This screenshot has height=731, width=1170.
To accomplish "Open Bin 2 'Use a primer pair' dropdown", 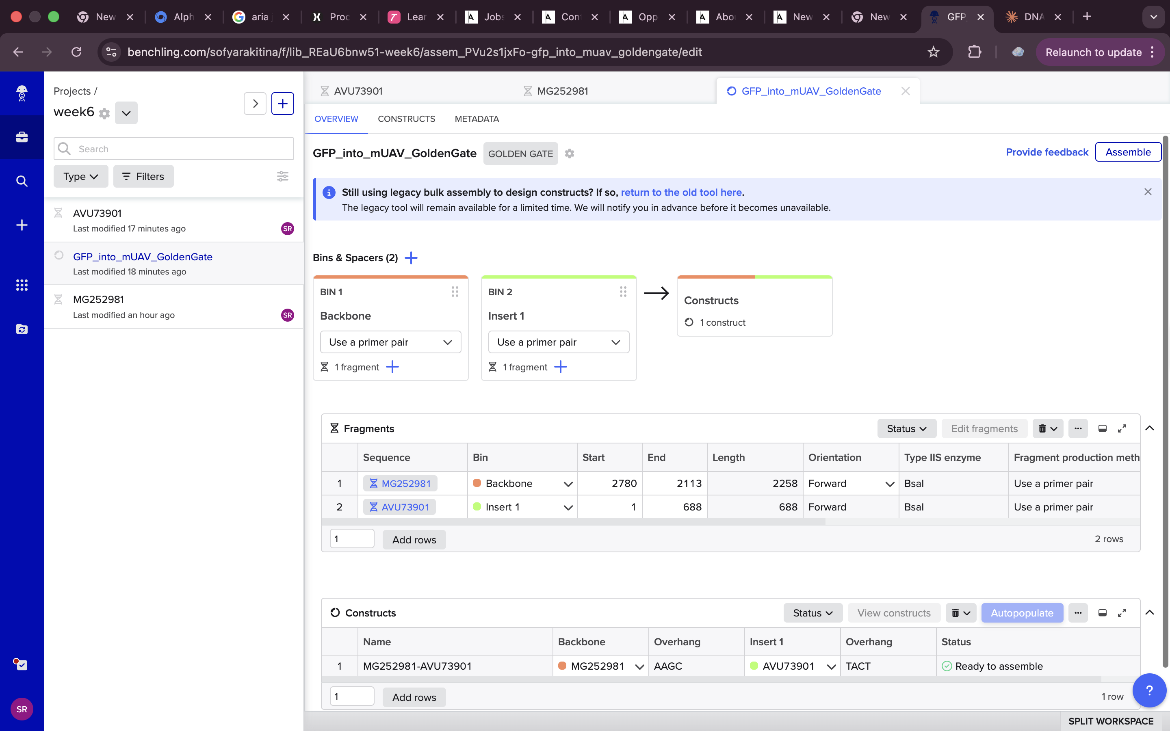I will 559,342.
